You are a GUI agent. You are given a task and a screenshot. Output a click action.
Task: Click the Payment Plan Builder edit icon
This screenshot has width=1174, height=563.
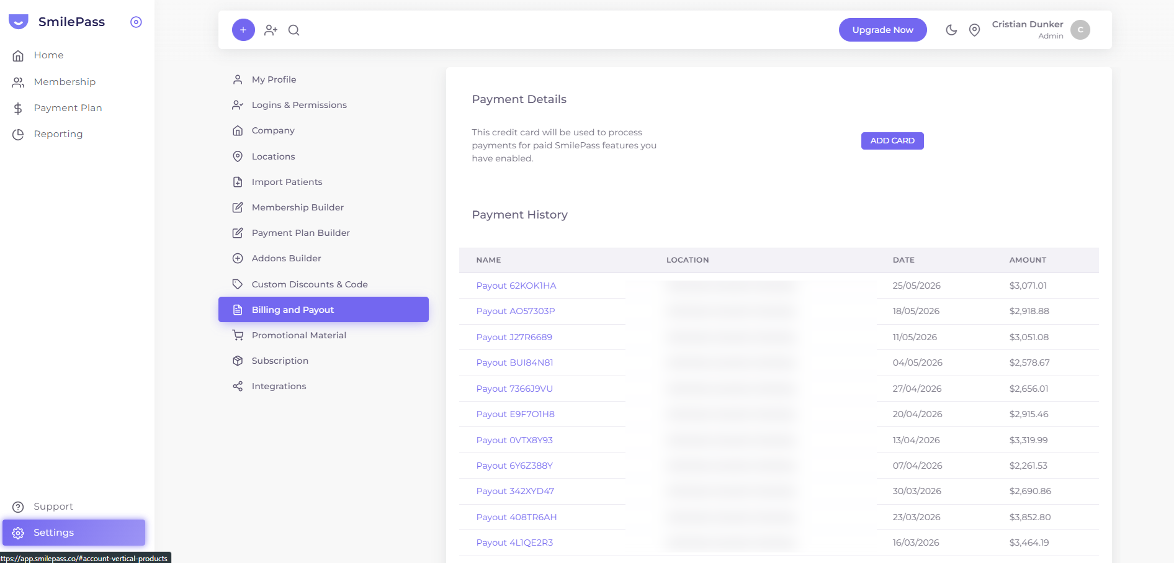pyautogui.click(x=238, y=233)
